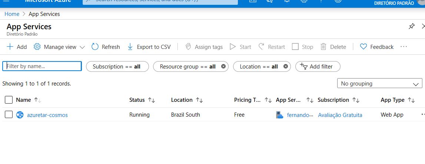Click the Location column header
Image resolution: width=425 pixels, height=164 pixels.
[182, 100]
